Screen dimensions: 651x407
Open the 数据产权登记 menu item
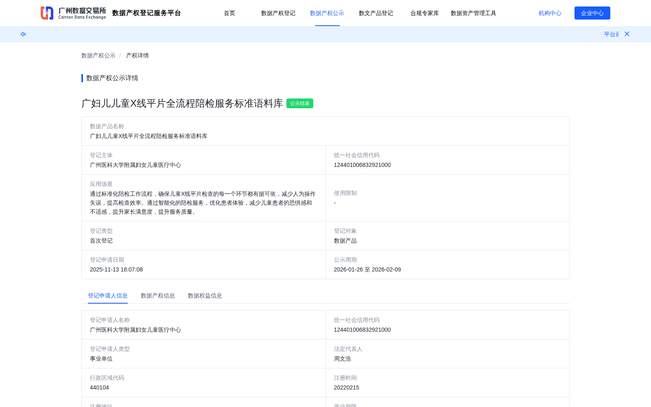point(278,13)
